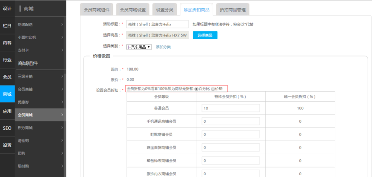Open 团购 in the mall sidebar

[x=22, y=153]
